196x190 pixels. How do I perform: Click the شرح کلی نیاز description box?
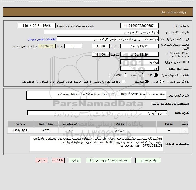coord(96,95)
